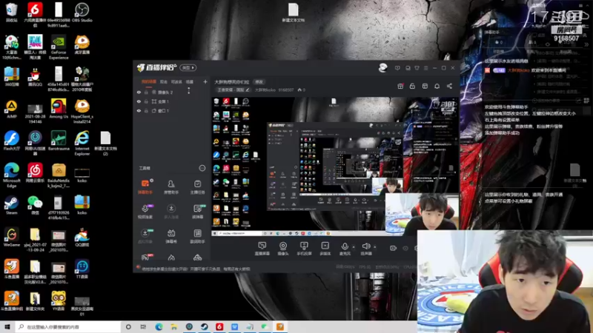Open the layout grid icon in stream toolbar
The image size is (593, 333).
(425, 86)
